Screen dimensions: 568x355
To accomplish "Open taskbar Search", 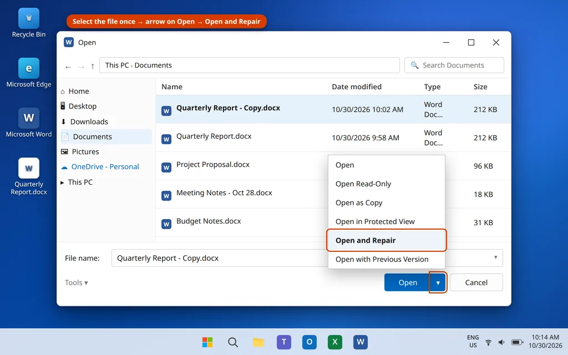I will click(233, 342).
